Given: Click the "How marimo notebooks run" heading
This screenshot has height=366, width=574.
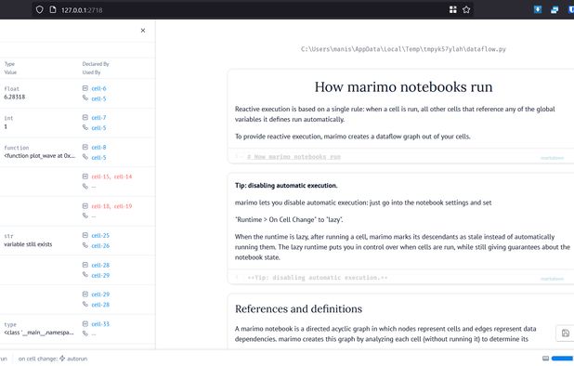Looking at the screenshot, I should [403, 86].
